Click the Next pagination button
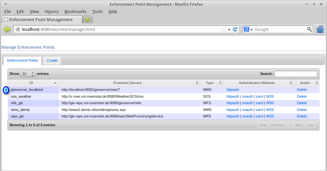The image size is (327, 171). (x=299, y=125)
